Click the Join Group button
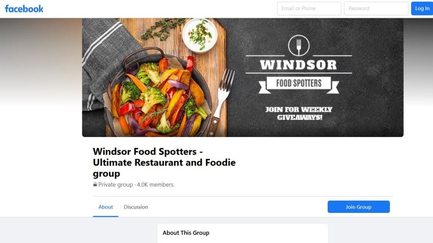This screenshot has height=243, width=433. (x=358, y=207)
